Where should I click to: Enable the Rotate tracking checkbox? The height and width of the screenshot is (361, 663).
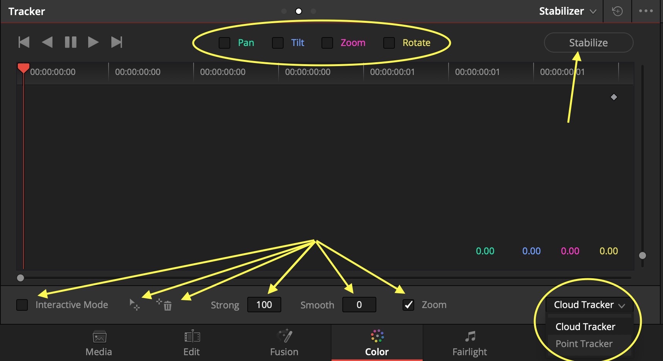click(389, 43)
